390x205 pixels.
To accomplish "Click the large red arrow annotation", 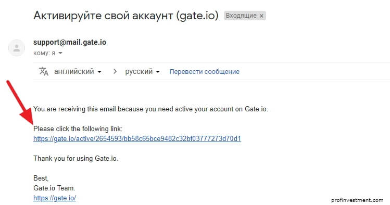I will point(20,102).
